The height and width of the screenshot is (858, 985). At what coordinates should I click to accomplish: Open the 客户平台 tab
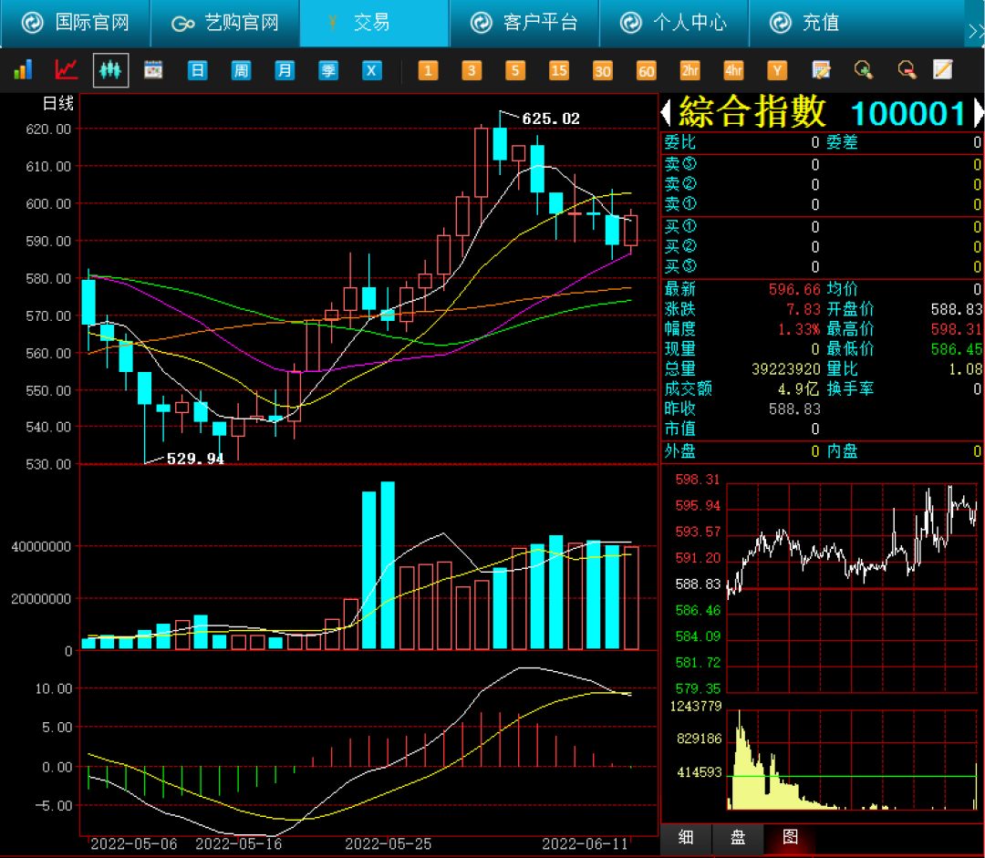tap(524, 23)
